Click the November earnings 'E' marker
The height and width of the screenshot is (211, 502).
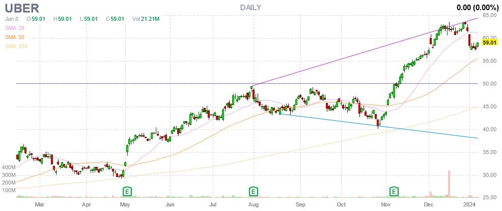coord(394,192)
